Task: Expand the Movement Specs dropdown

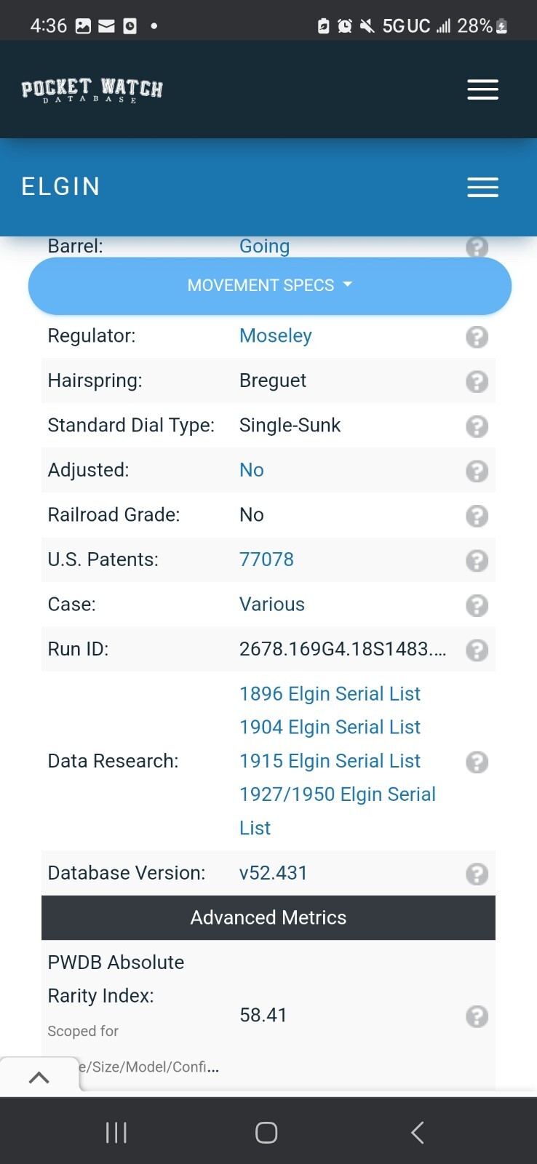Action: point(269,285)
